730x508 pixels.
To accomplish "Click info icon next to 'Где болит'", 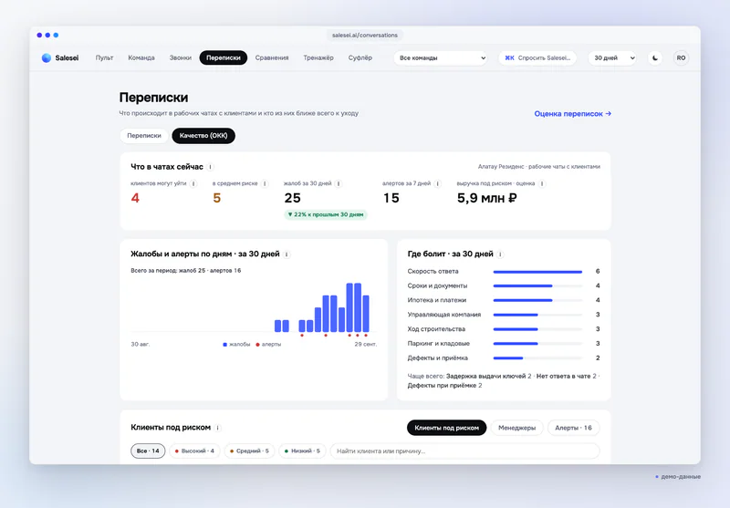I will 500,254.
